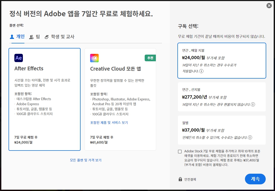Switch to the 팀 plan tab
The height and width of the screenshot is (191, 275).
point(34,37)
